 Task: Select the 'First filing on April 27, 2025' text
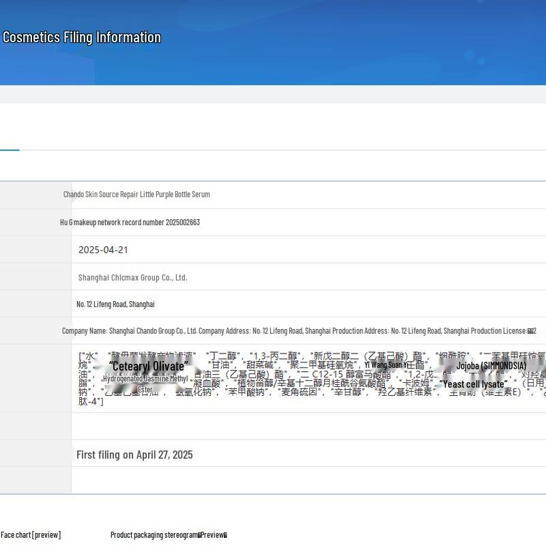[134, 455]
